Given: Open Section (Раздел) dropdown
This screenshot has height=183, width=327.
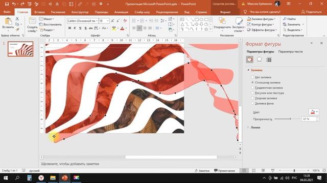Looking at the screenshot, I should click(x=48, y=30).
